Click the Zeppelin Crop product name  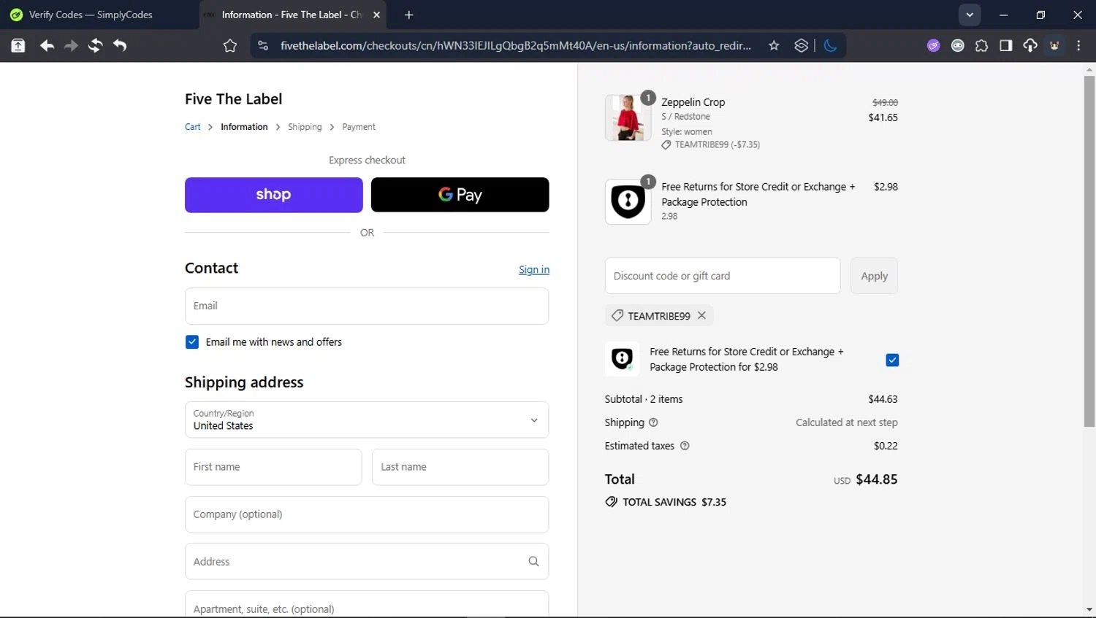coord(693,102)
